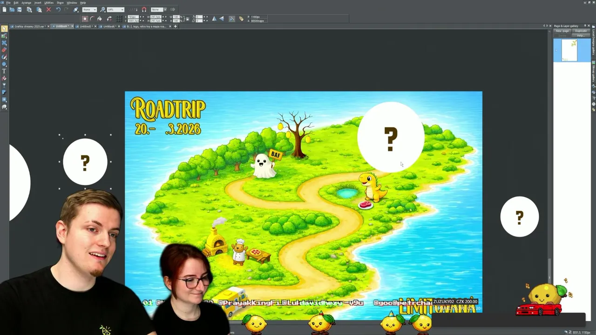Click the Open file folder icon

12,9
